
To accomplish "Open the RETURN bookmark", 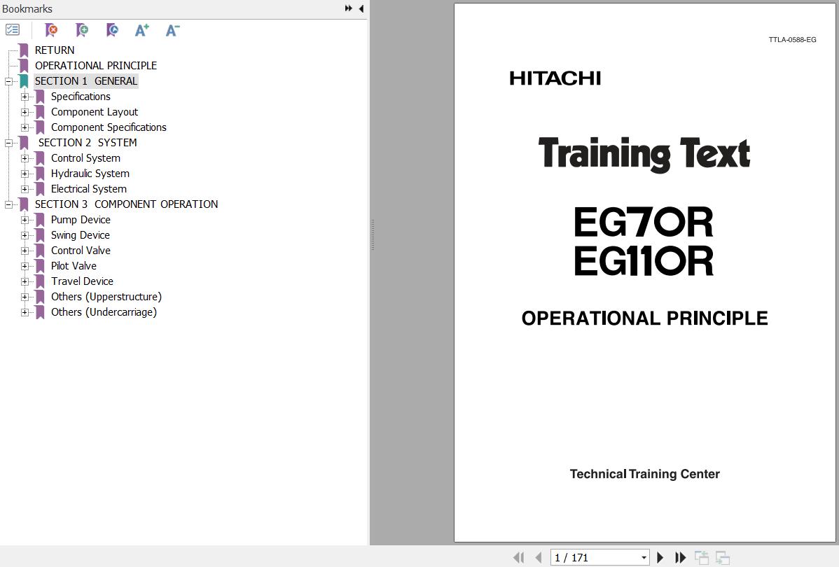I will [55, 50].
